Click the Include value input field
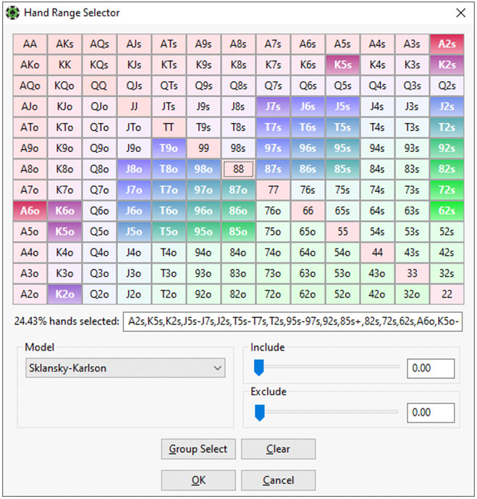477x499 pixels. [x=431, y=368]
